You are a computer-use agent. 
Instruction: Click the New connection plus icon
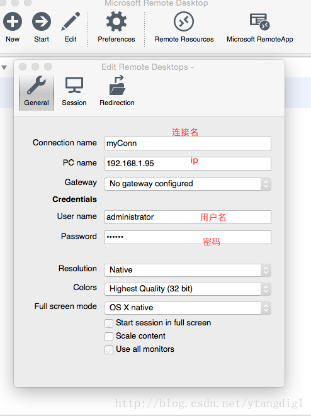coord(13,21)
